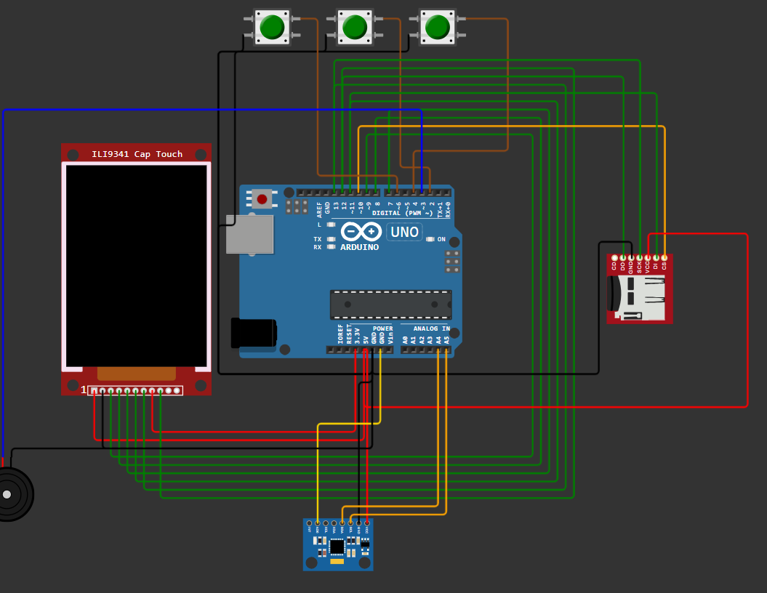Click the Arduino 5V power pin

pos(365,350)
